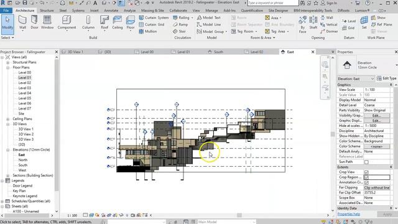398x224 pixels.
Task: Click the Level datum tool
Action: tap(349, 21)
